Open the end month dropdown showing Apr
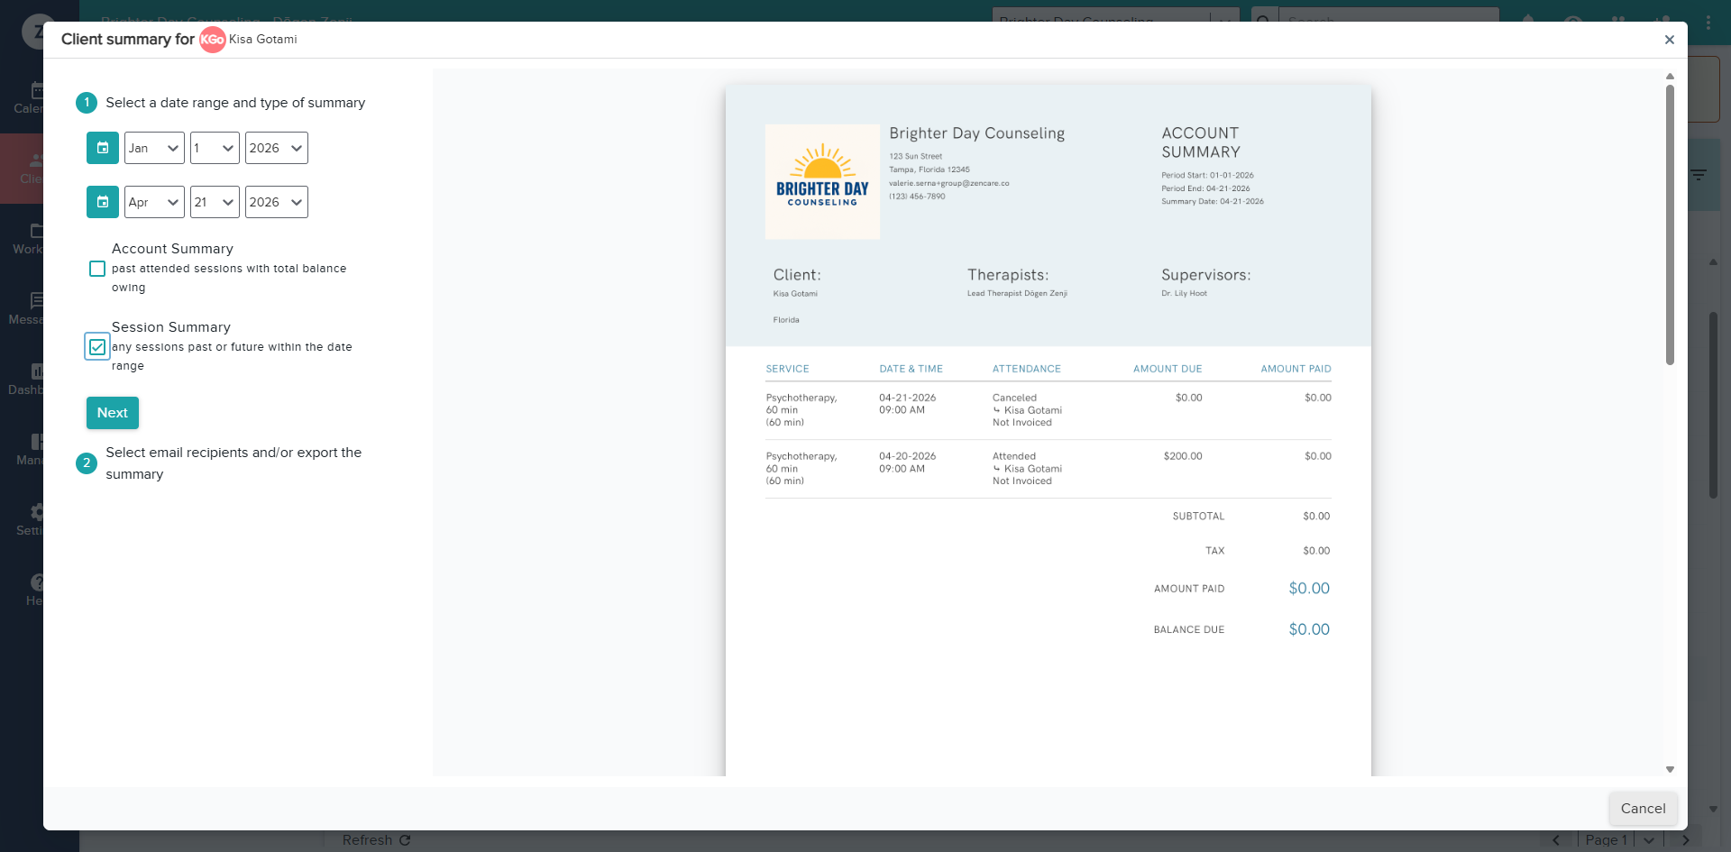 point(154,202)
